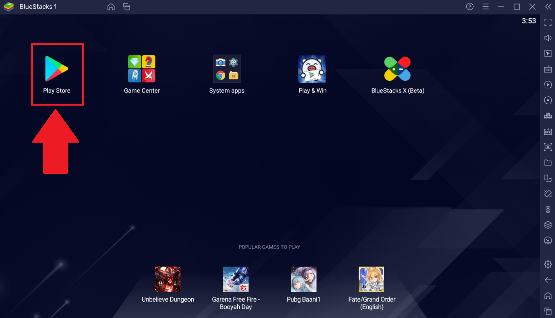
Task: Click the Install APK icon
Action: [x=548, y=131]
